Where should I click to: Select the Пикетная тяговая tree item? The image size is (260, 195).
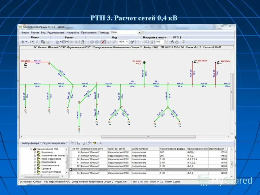tap(51, 172)
